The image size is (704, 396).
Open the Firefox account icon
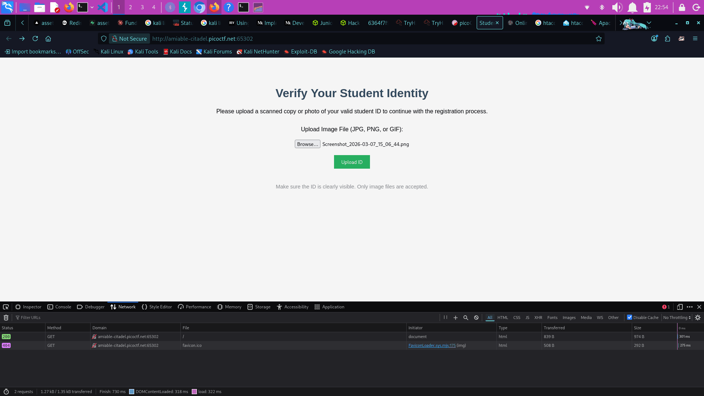(x=654, y=38)
